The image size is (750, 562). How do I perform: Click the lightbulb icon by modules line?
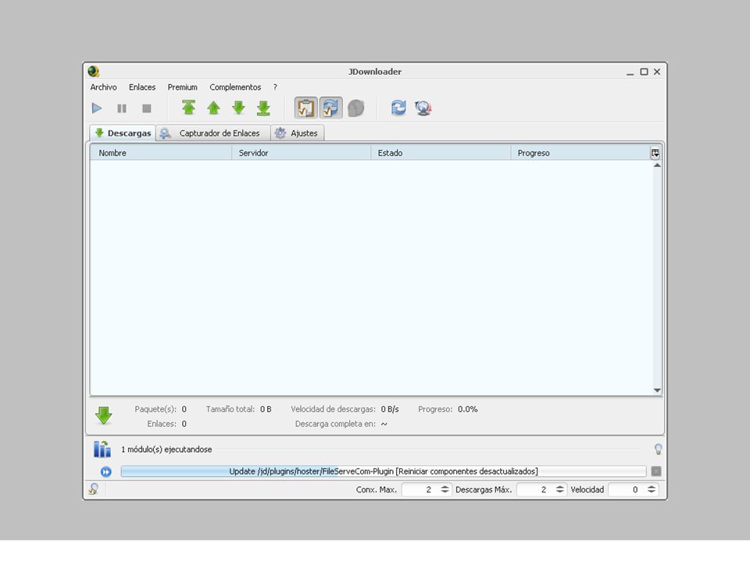pyautogui.click(x=658, y=450)
